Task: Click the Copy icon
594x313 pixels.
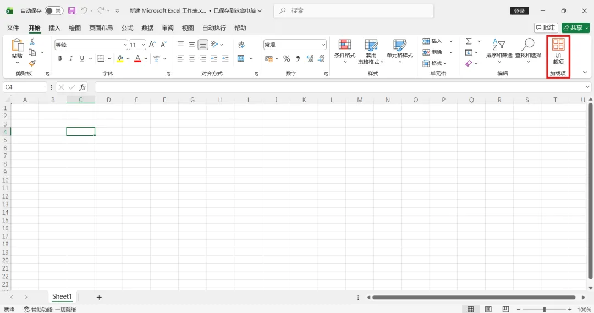Action: click(32, 52)
